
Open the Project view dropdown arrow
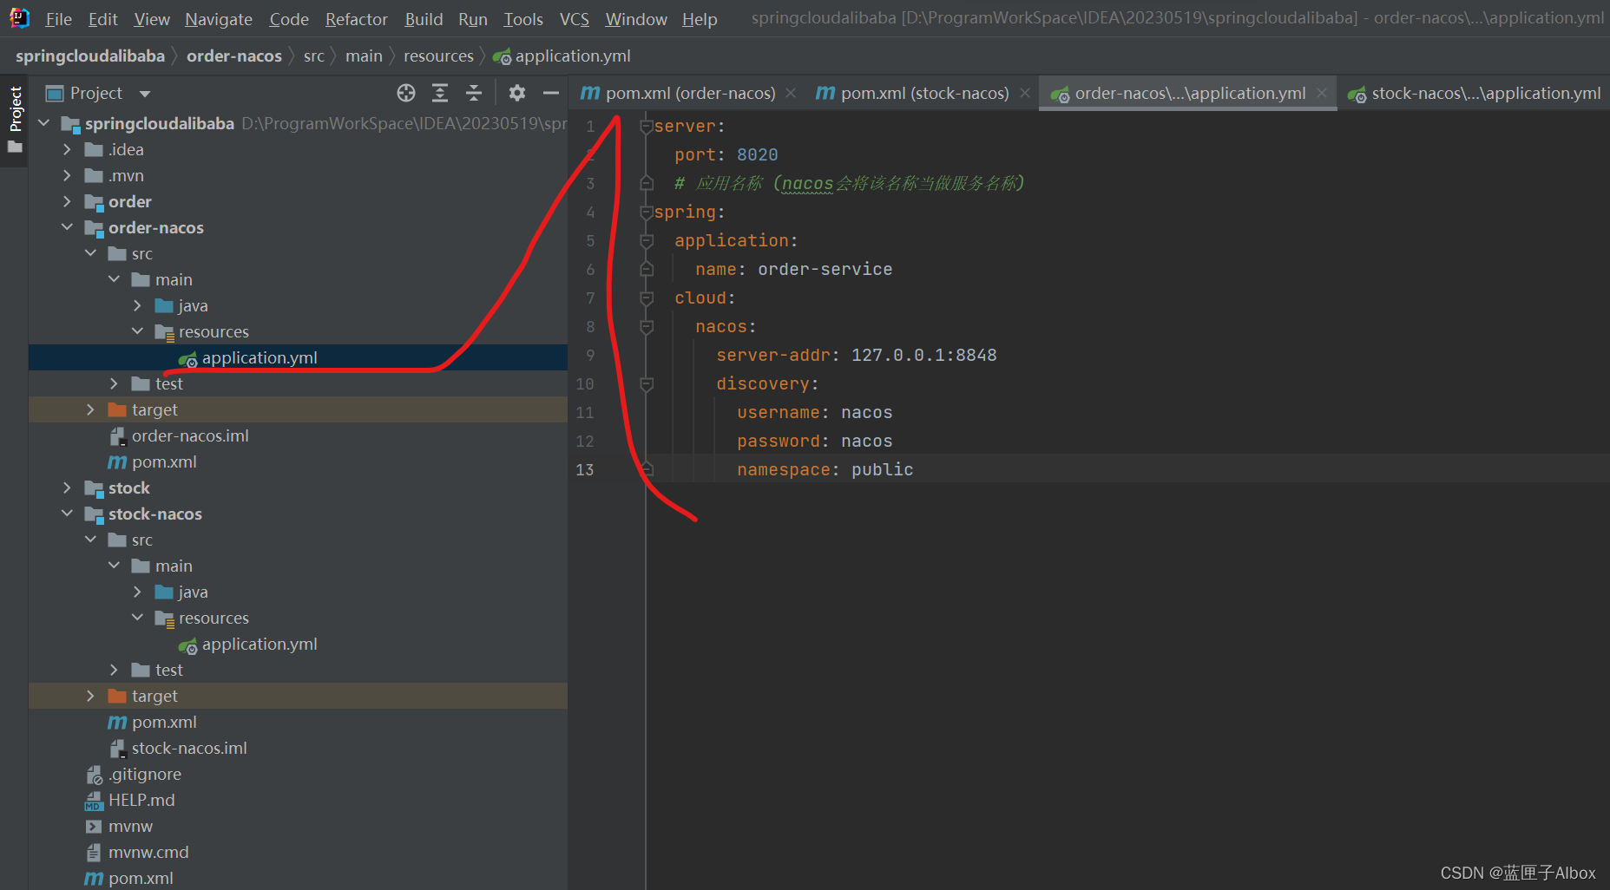pyautogui.click(x=145, y=94)
